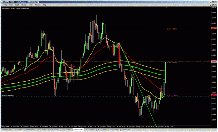The width and height of the screenshot is (218, 132).
Task: Open the Insert menu
Action: click(17, 5)
